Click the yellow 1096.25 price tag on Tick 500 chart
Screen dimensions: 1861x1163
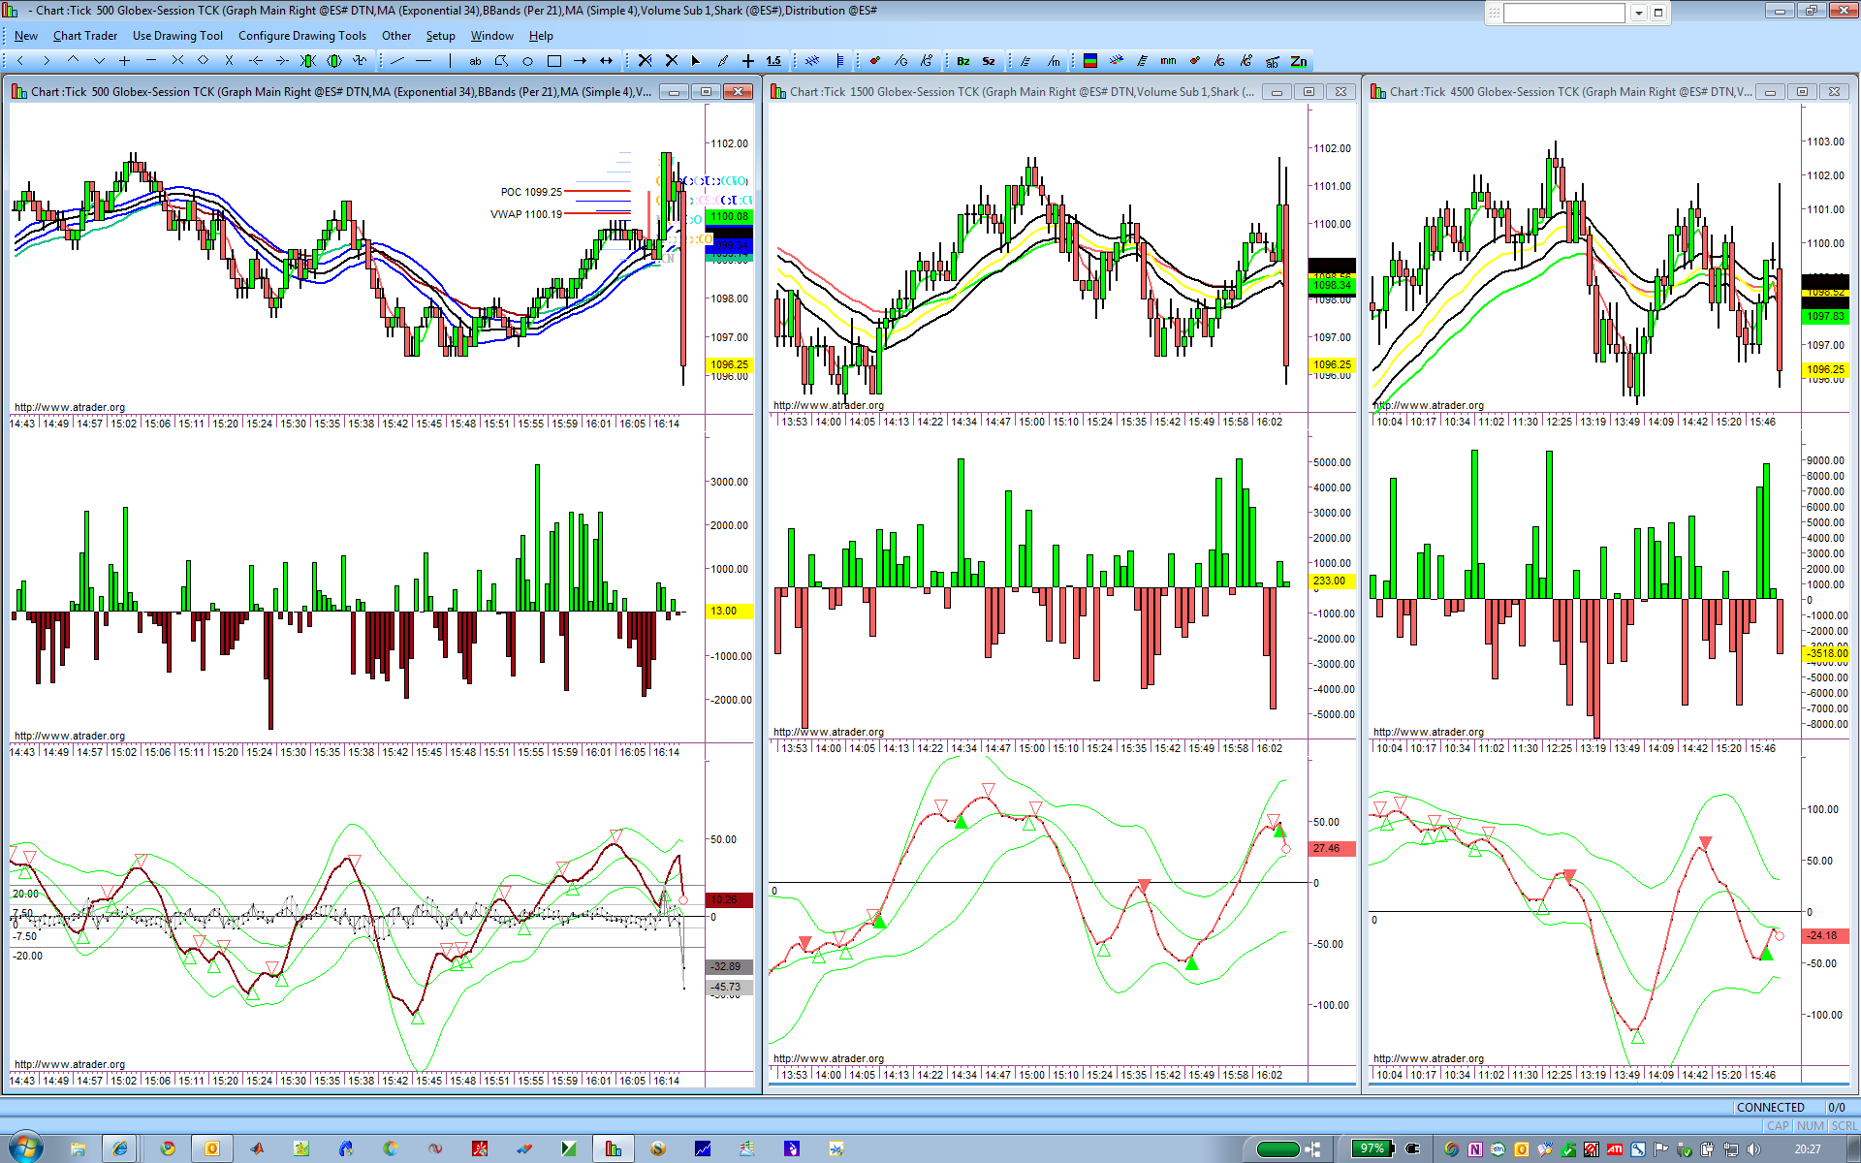(730, 365)
